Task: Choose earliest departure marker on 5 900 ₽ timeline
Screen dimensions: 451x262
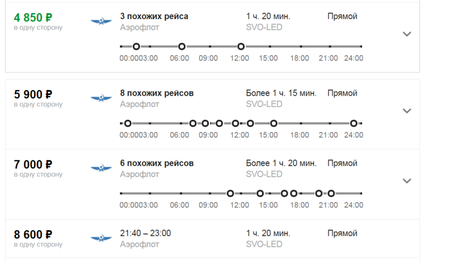Action: click(128, 124)
